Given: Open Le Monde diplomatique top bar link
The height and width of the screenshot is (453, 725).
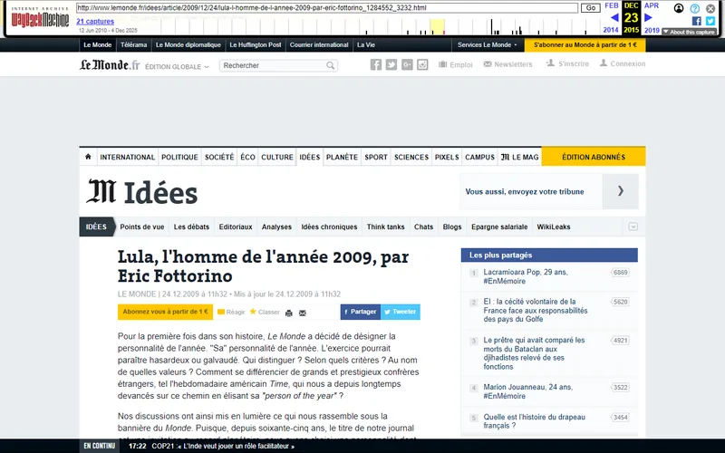Looking at the screenshot, I should coord(188,44).
